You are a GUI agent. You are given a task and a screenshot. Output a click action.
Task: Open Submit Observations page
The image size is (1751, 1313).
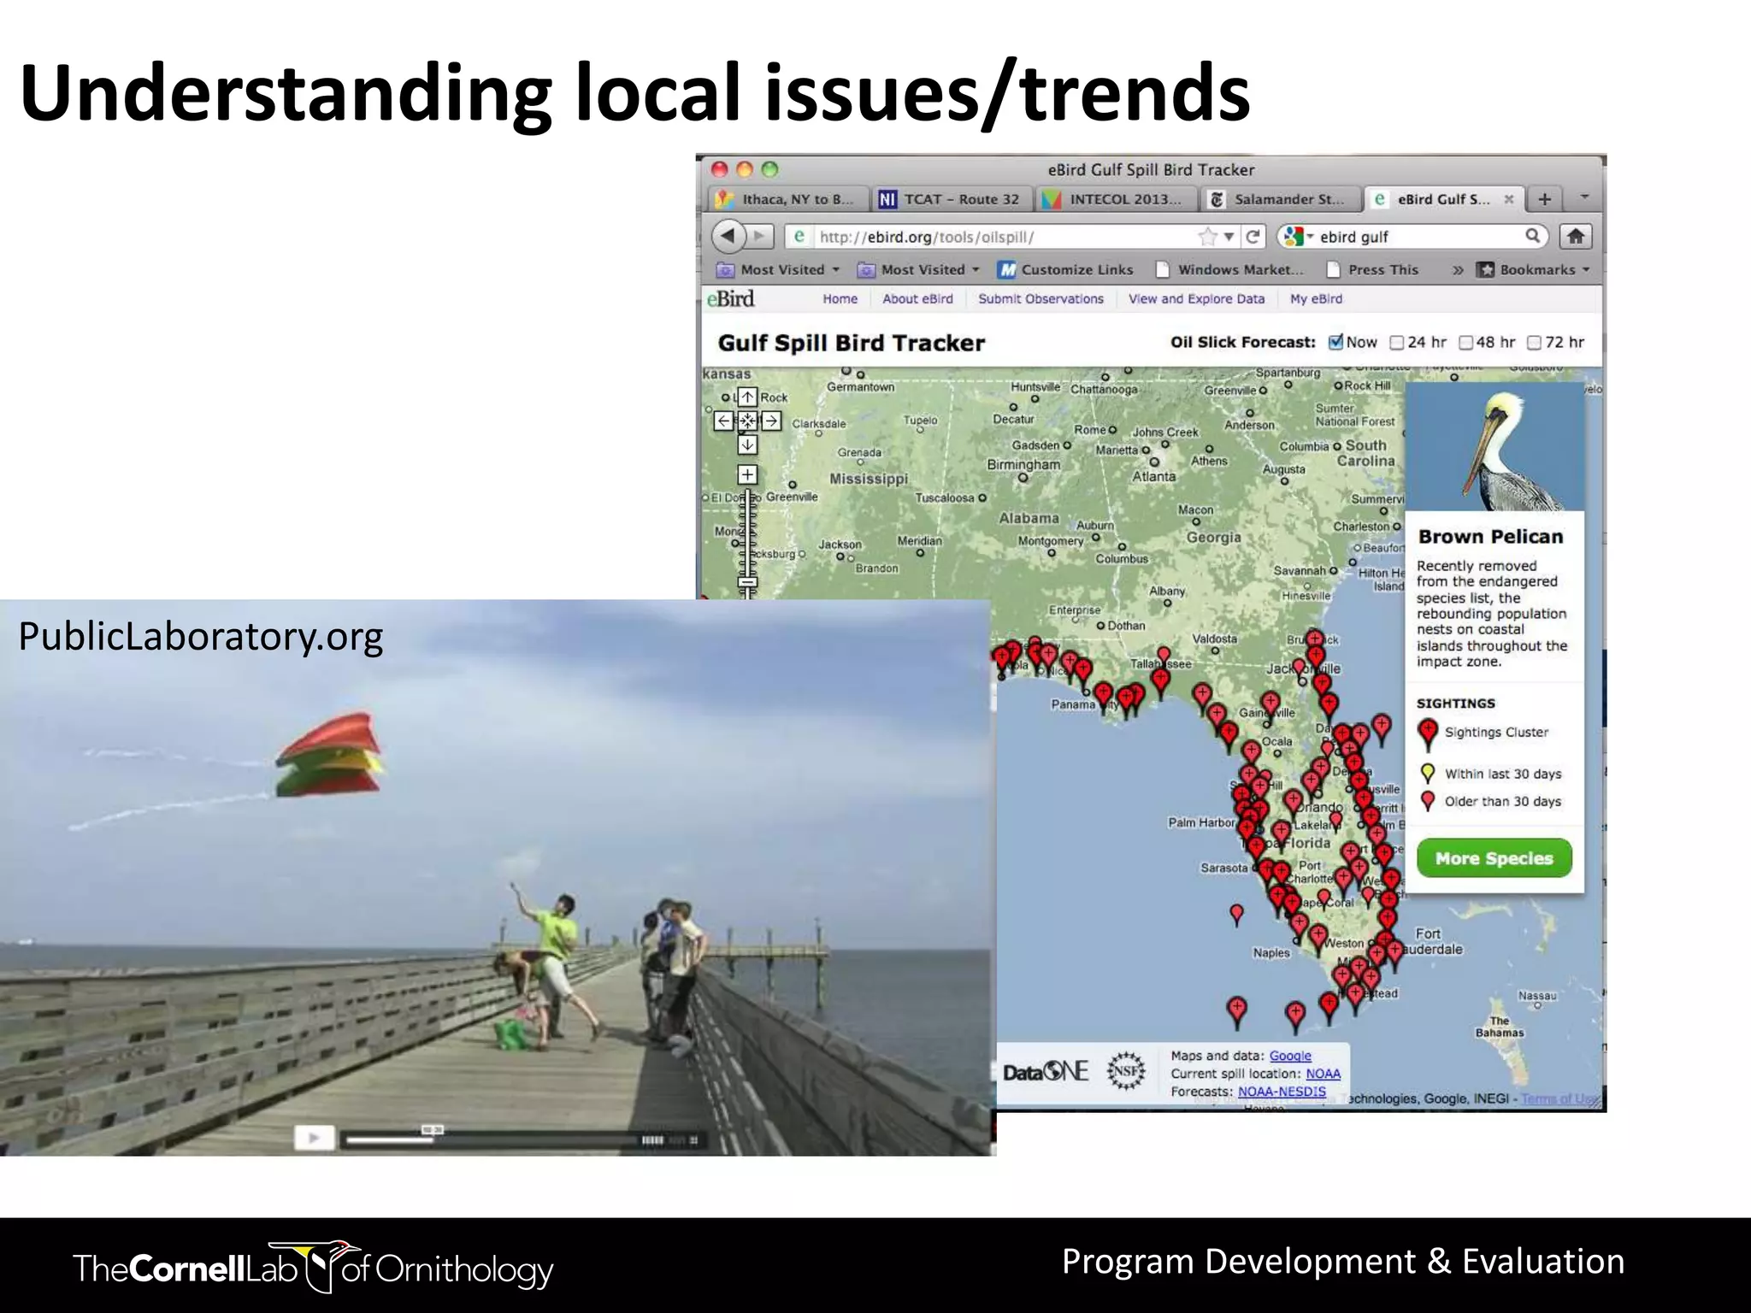[1041, 299]
